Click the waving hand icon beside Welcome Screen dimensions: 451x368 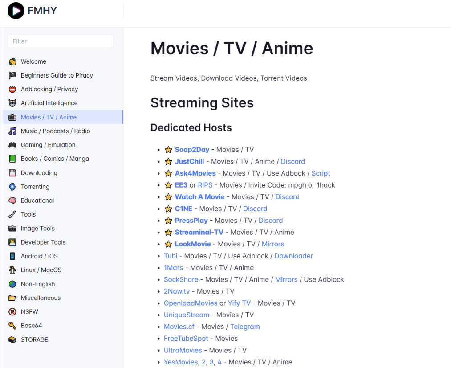coord(12,61)
